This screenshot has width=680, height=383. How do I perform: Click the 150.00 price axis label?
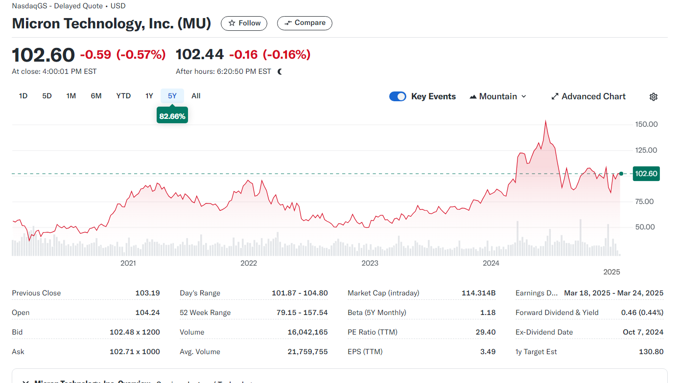646,124
